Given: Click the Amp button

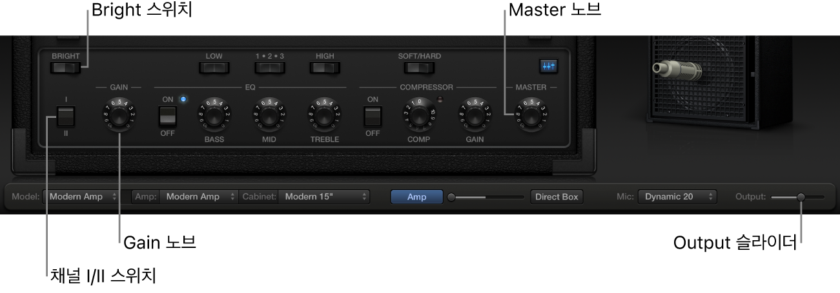Looking at the screenshot, I should (416, 197).
